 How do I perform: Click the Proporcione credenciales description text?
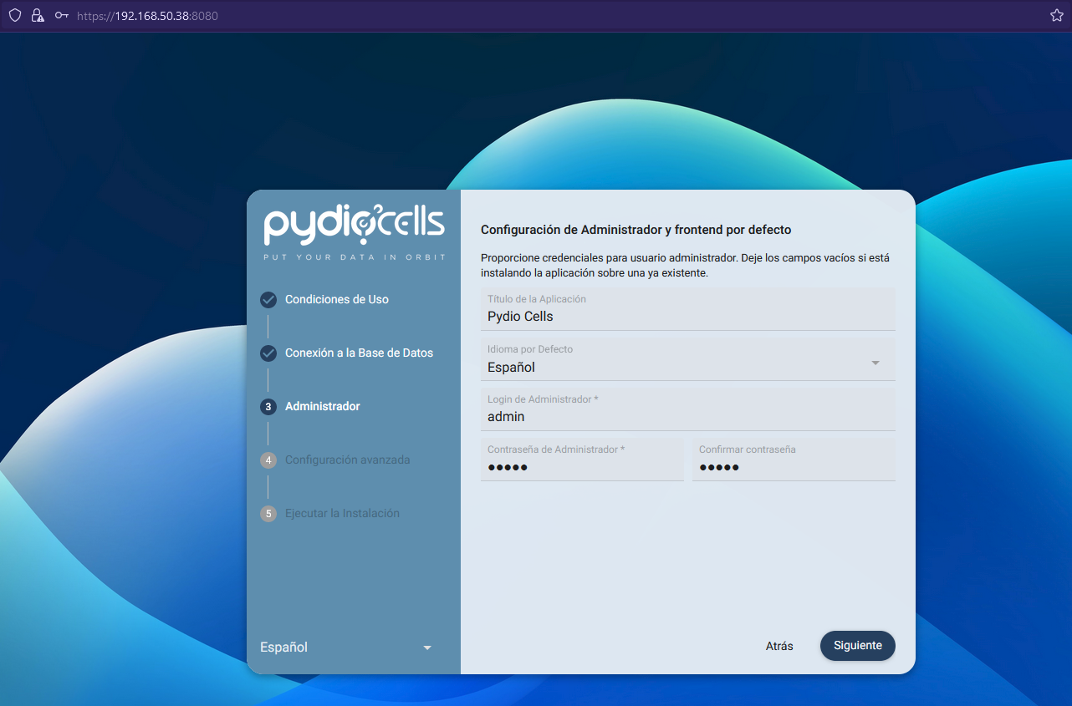(685, 266)
